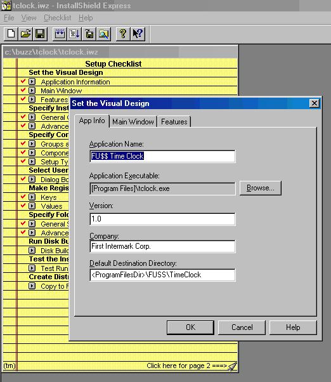331x382 pixels.
Task: Expand the Test Run arrow button
Action: click(32, 268)
